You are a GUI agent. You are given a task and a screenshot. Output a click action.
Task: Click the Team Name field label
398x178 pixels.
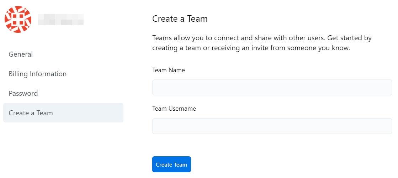[x=168, y=70]
